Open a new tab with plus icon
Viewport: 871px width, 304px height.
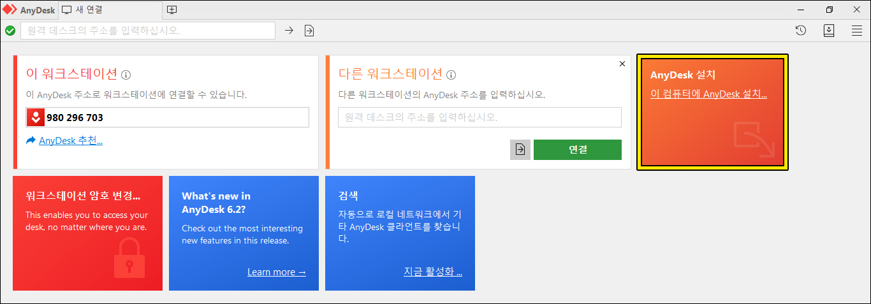(172, 10)
